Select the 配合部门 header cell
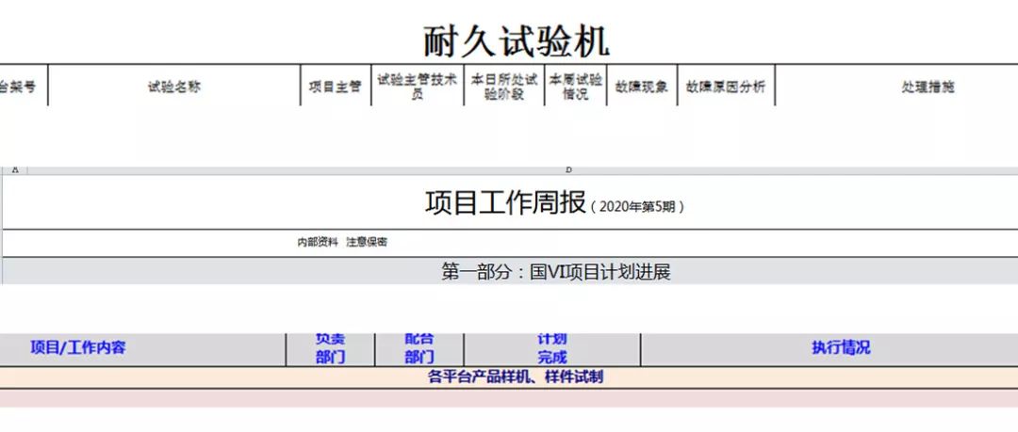Screen dimensions: 1018x432 [419, 348]
